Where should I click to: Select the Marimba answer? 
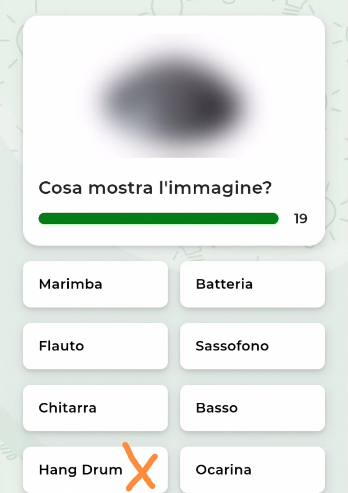[x=95, y=284]
